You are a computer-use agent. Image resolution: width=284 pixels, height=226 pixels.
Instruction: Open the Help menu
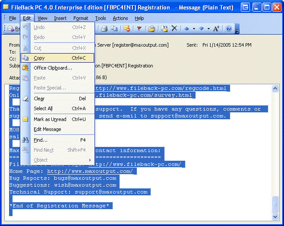tap(139, 18)
